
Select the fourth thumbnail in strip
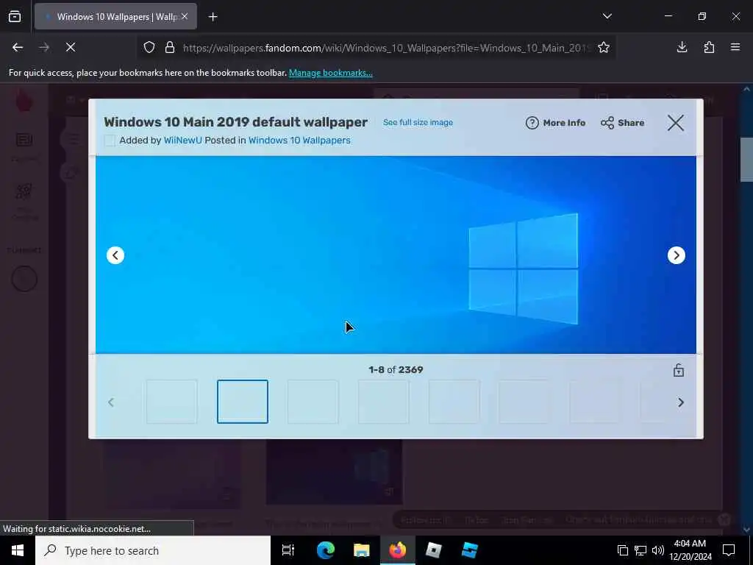click(x=383, y=402)
